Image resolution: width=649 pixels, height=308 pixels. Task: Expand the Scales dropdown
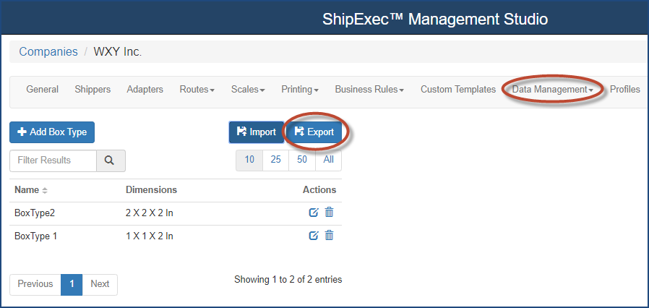[248, 90]
